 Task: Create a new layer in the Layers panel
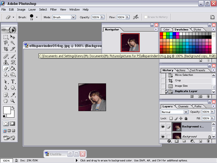pos(200,141)
